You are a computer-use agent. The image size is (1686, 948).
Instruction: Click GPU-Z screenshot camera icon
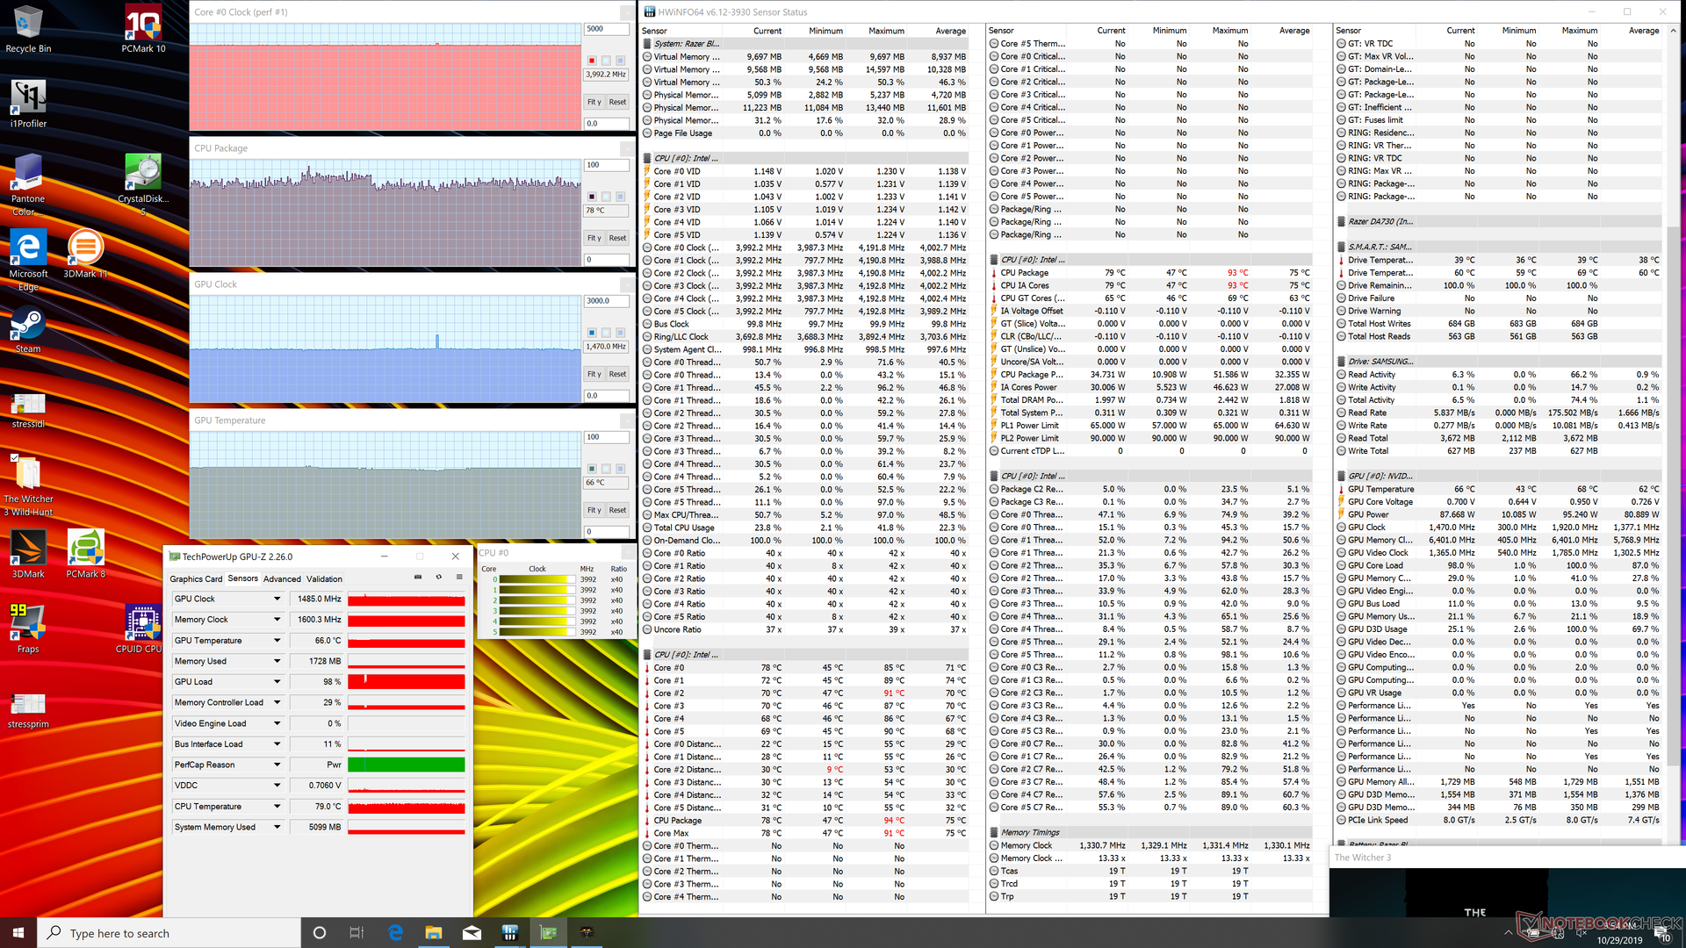[417, 578]
